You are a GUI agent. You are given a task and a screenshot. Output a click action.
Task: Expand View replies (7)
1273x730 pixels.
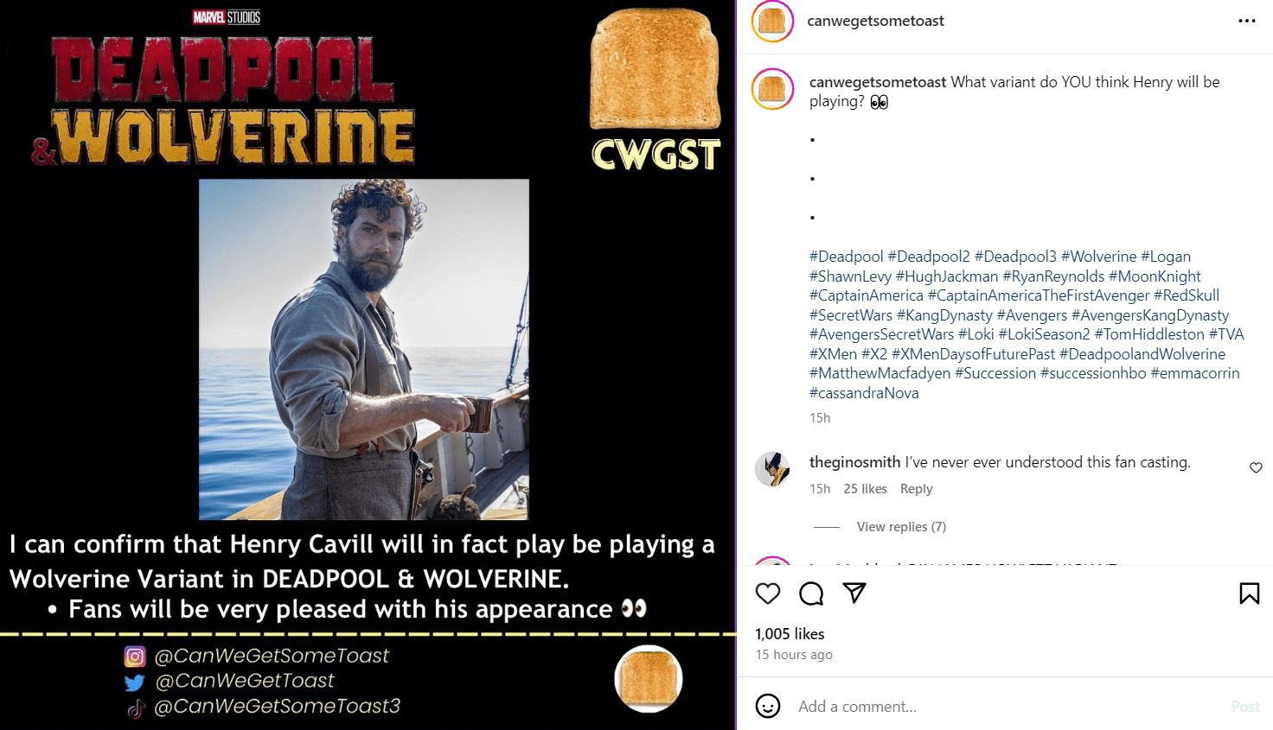point(901,527)
